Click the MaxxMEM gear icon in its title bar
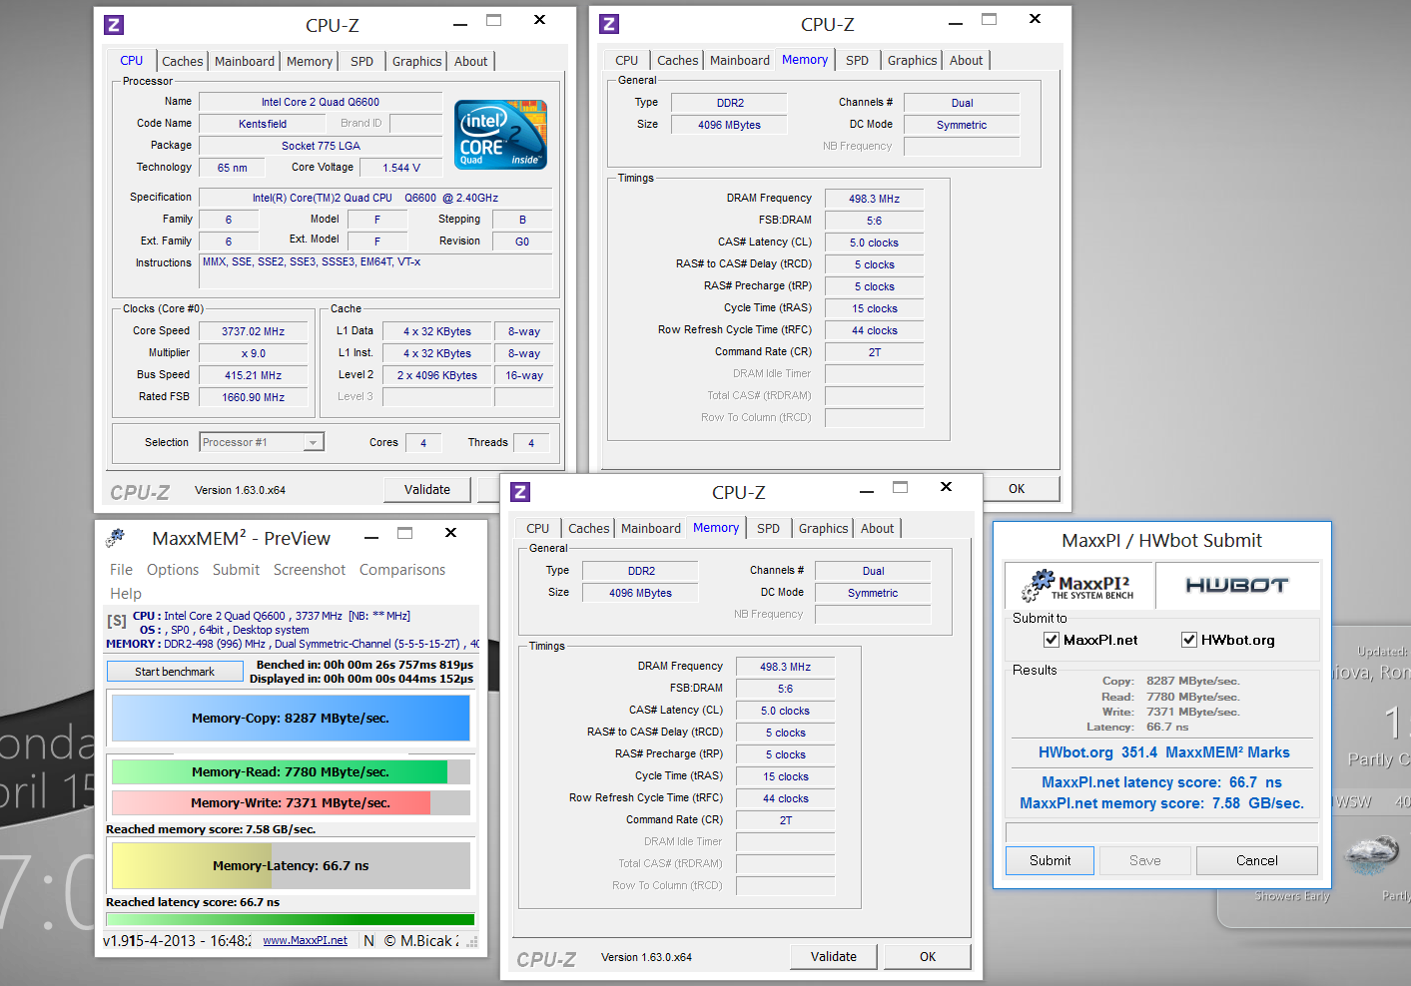This screenshot has width=1411, height=986. (x=116, y=538)
